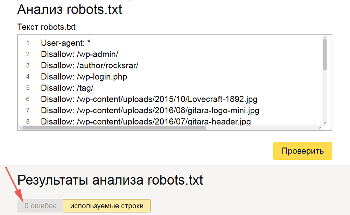Click the yellow "Проверить" button
350x215 pixels.
[302, 151]
